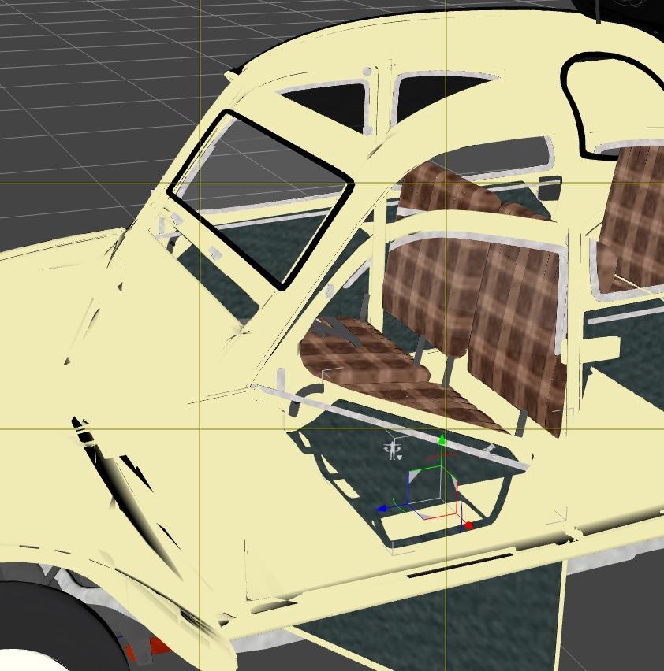Click the red X-axis handle of the gizmo
664x671 pixels.
(468, 525)
